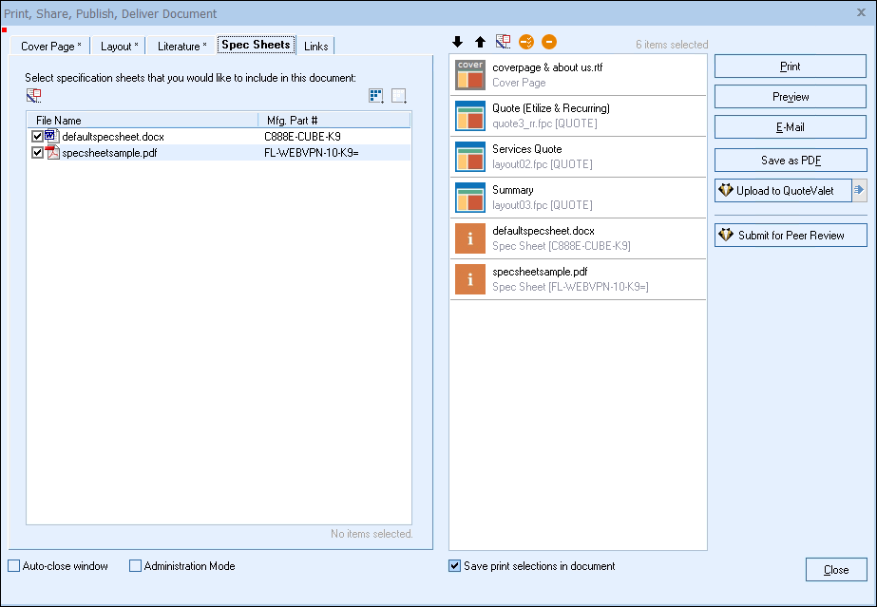Sort by Mfg. Part # column header
The width and height of the screenshot is (877, 607).
tap(333, 121)
